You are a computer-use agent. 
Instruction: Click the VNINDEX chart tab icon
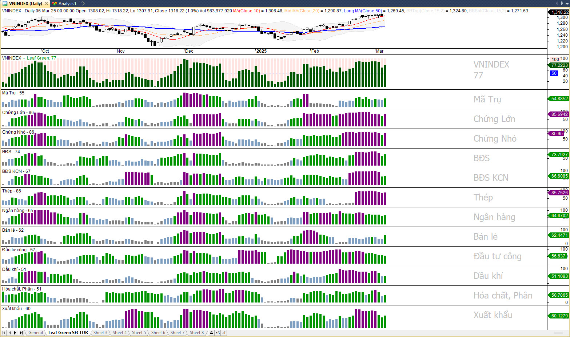[5, 4]
